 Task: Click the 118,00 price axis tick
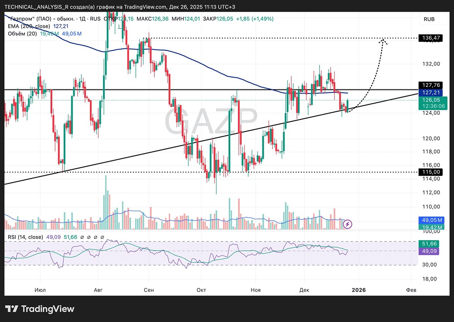(x=431, y=151)
